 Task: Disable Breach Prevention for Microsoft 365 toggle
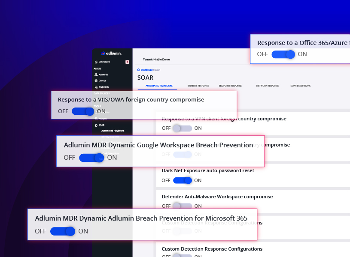pyautogui.click(x=63, y=231)
